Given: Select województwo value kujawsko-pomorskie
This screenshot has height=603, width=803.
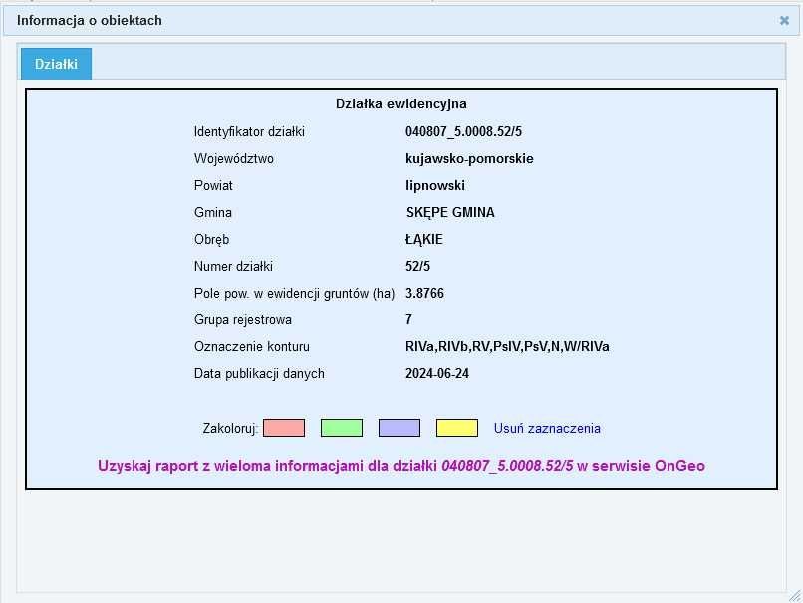Looking at the screenshot, I should coord(469,158).
